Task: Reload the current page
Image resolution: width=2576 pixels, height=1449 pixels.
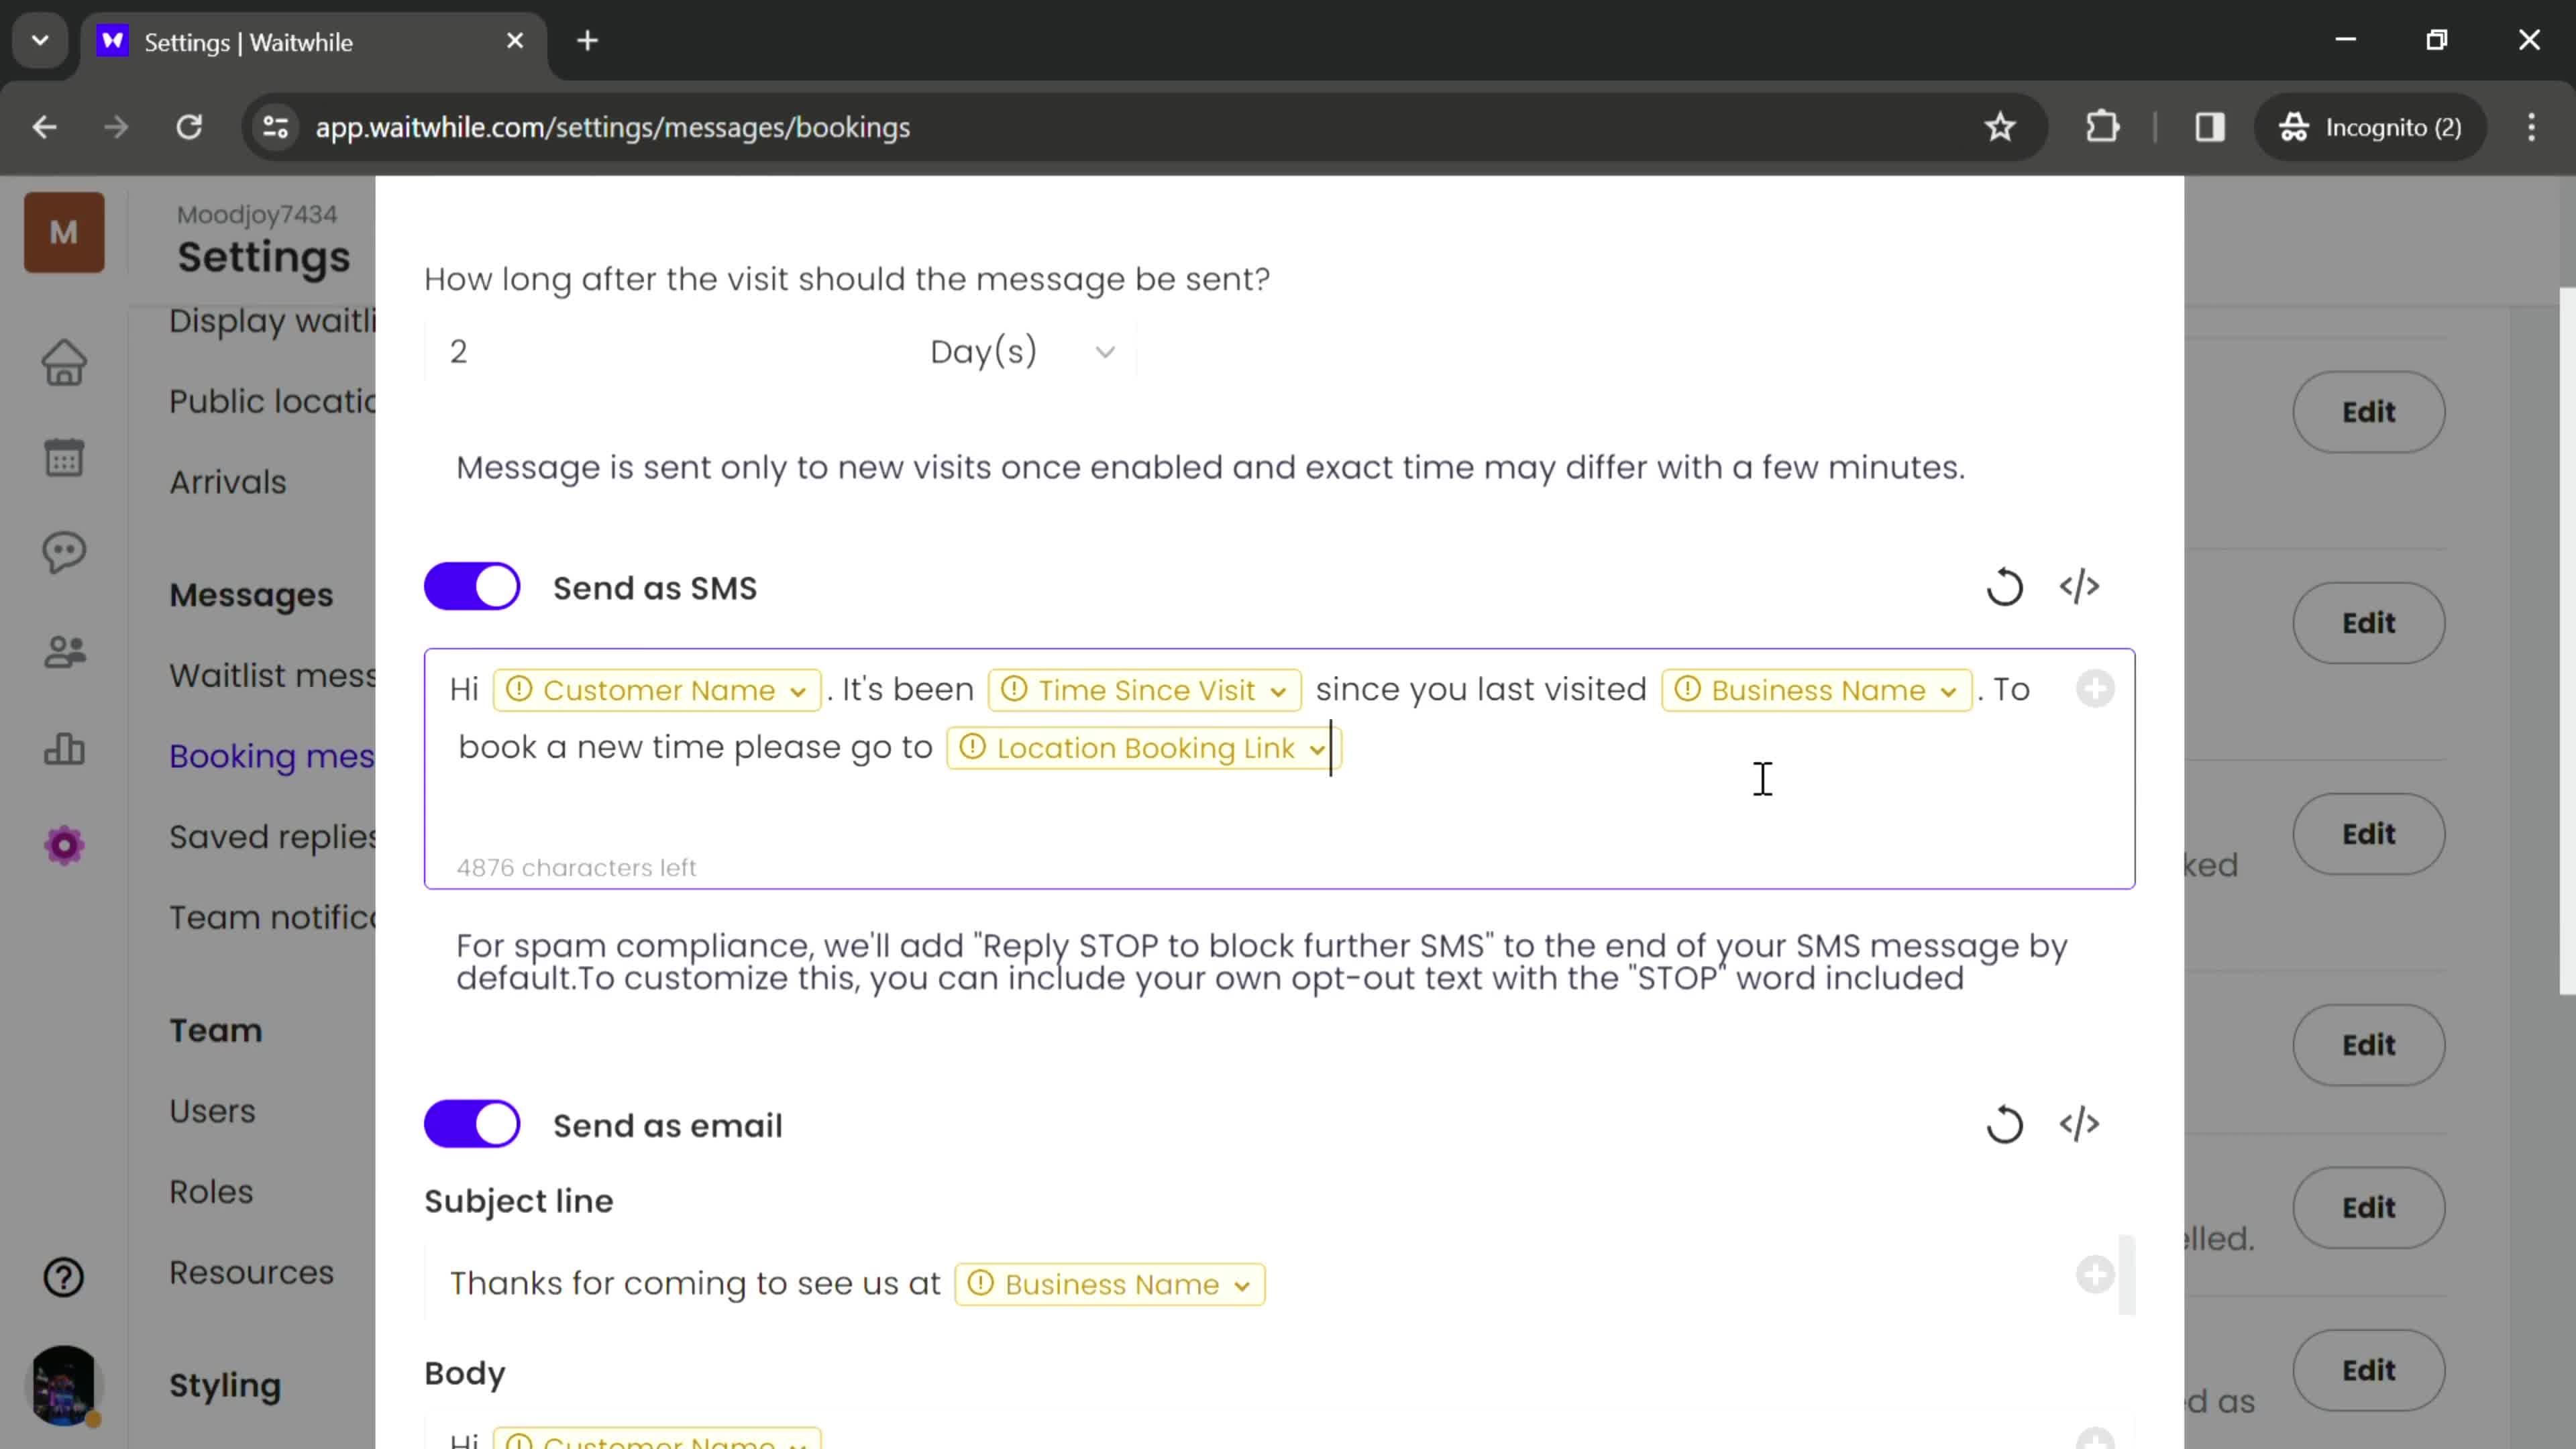Action: point(189,127)
